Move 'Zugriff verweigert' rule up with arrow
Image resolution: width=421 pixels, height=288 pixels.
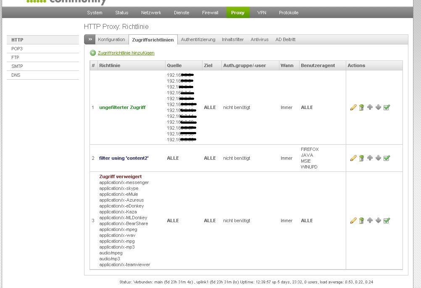tap(370, 221)
